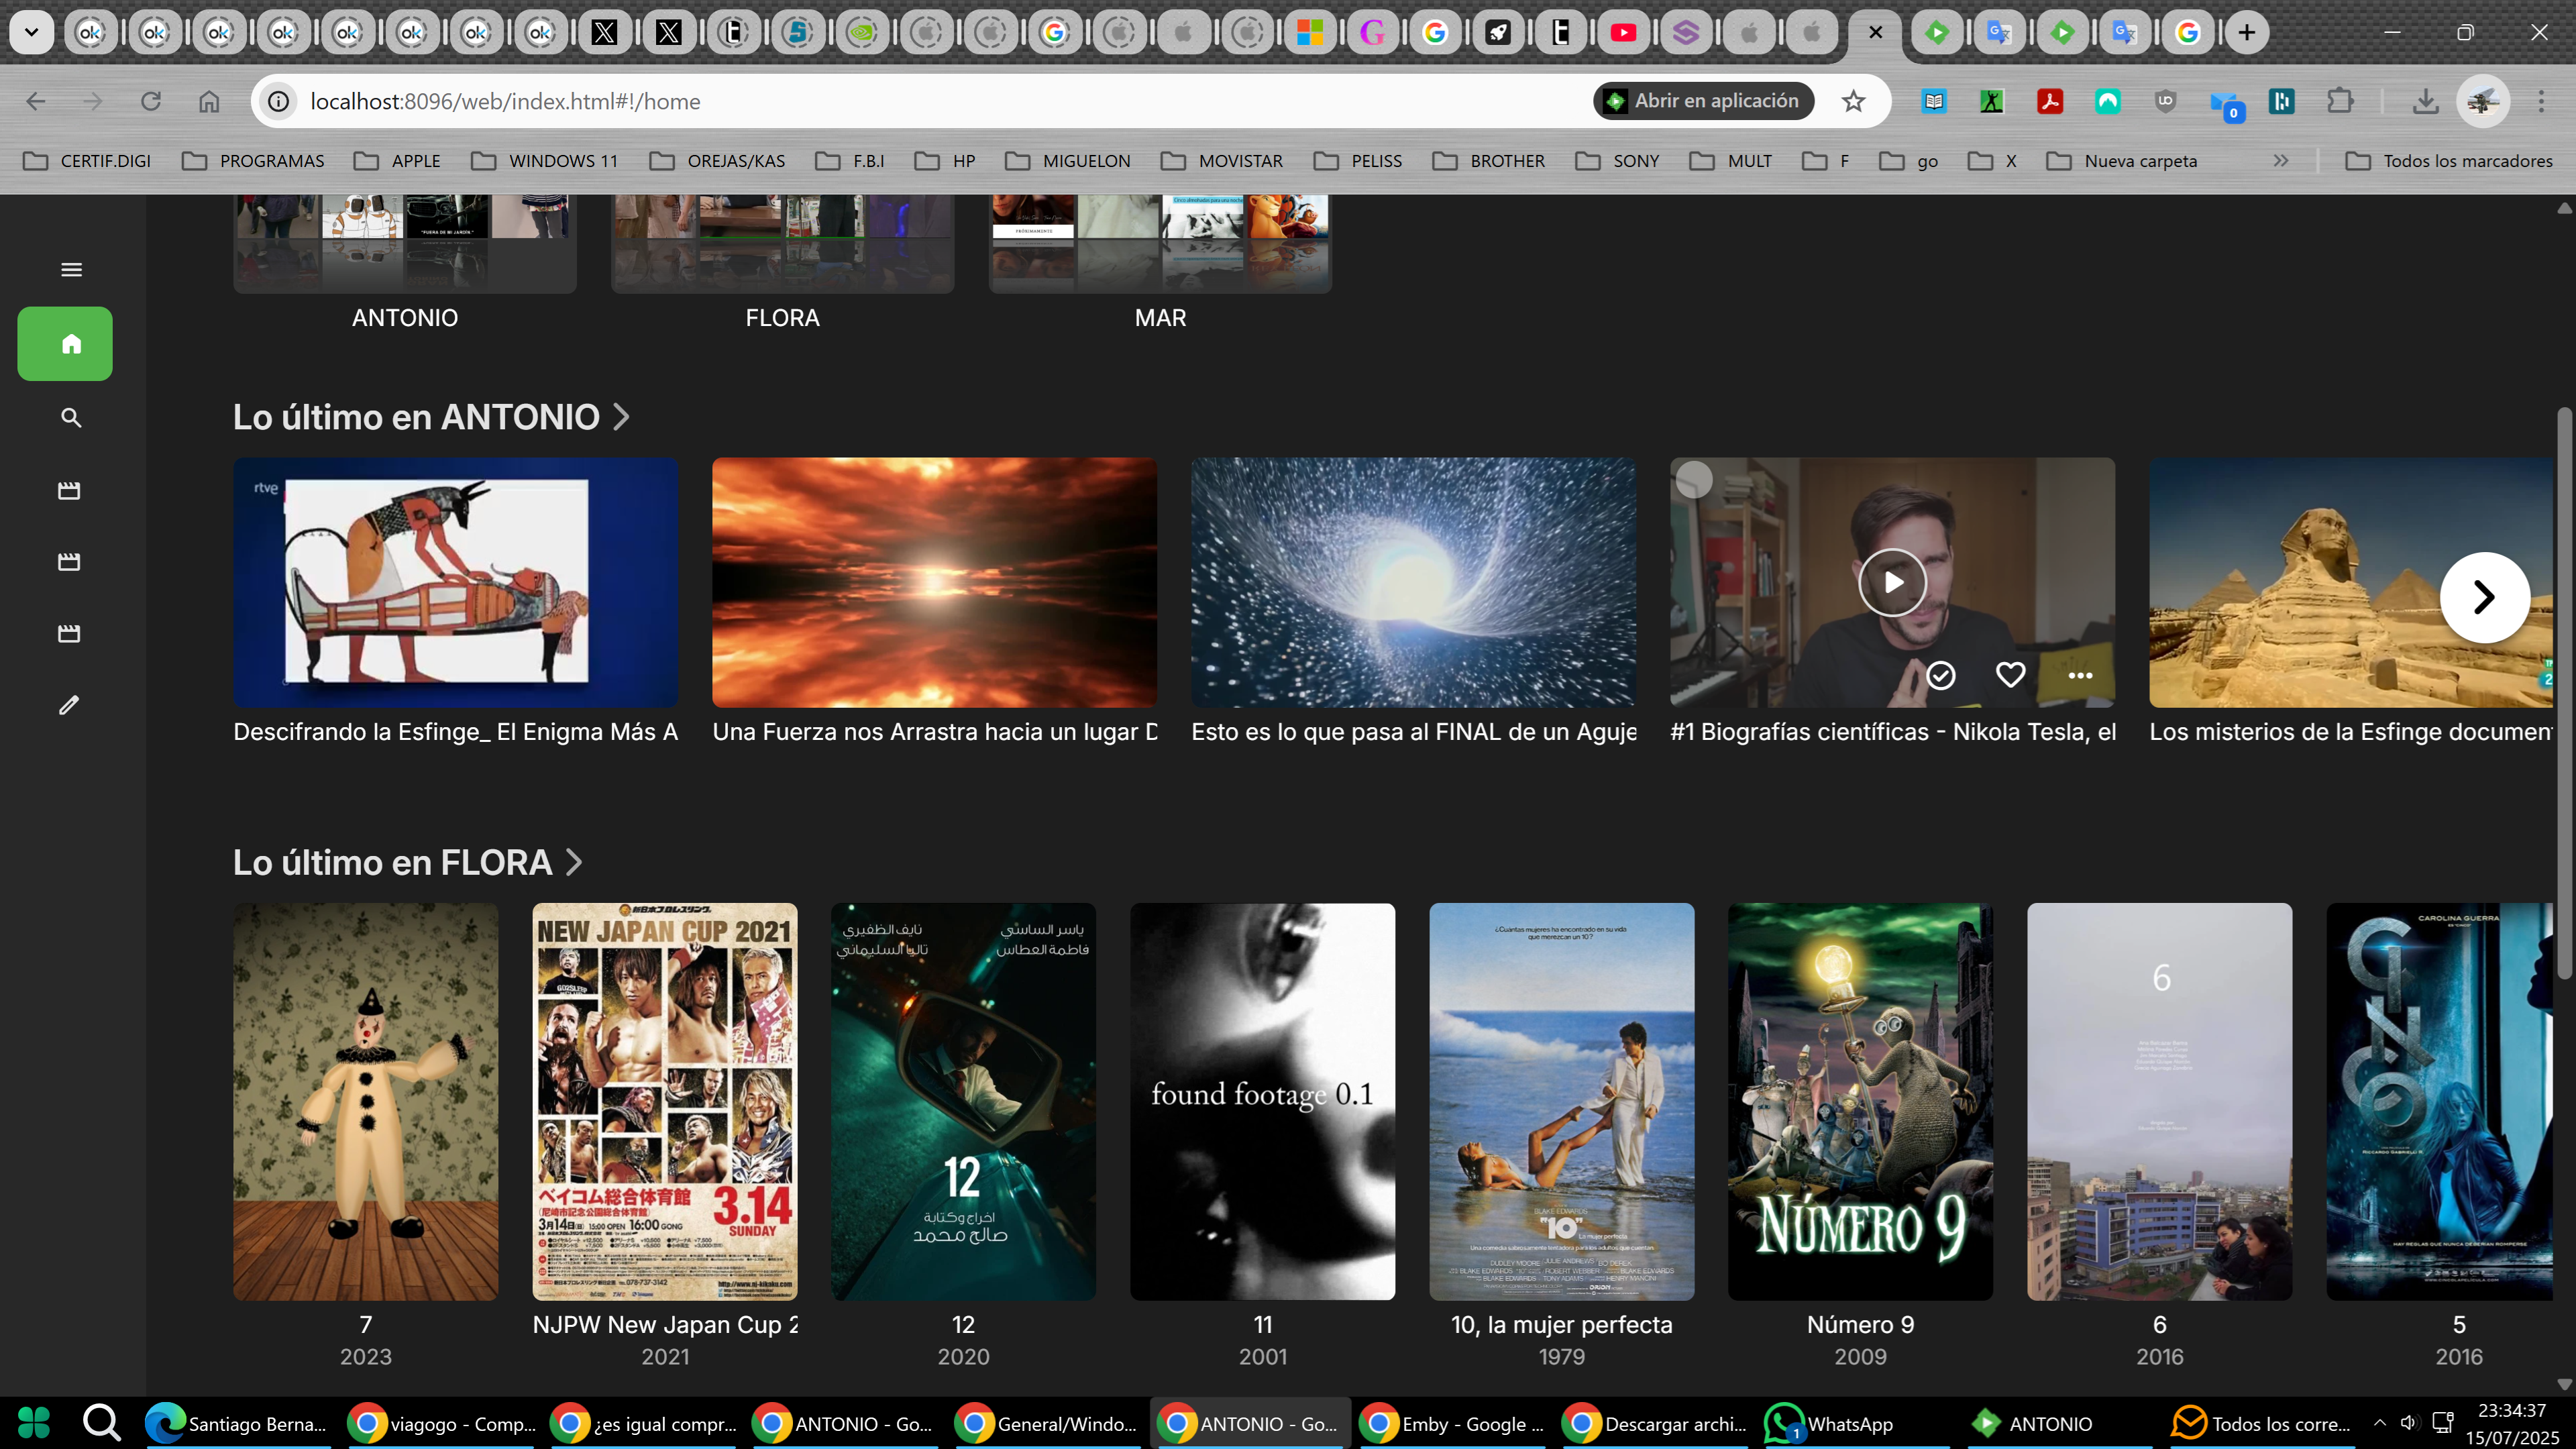Open Lo último en ANTONIO section

pyautogui.click(x=431, y=417)
